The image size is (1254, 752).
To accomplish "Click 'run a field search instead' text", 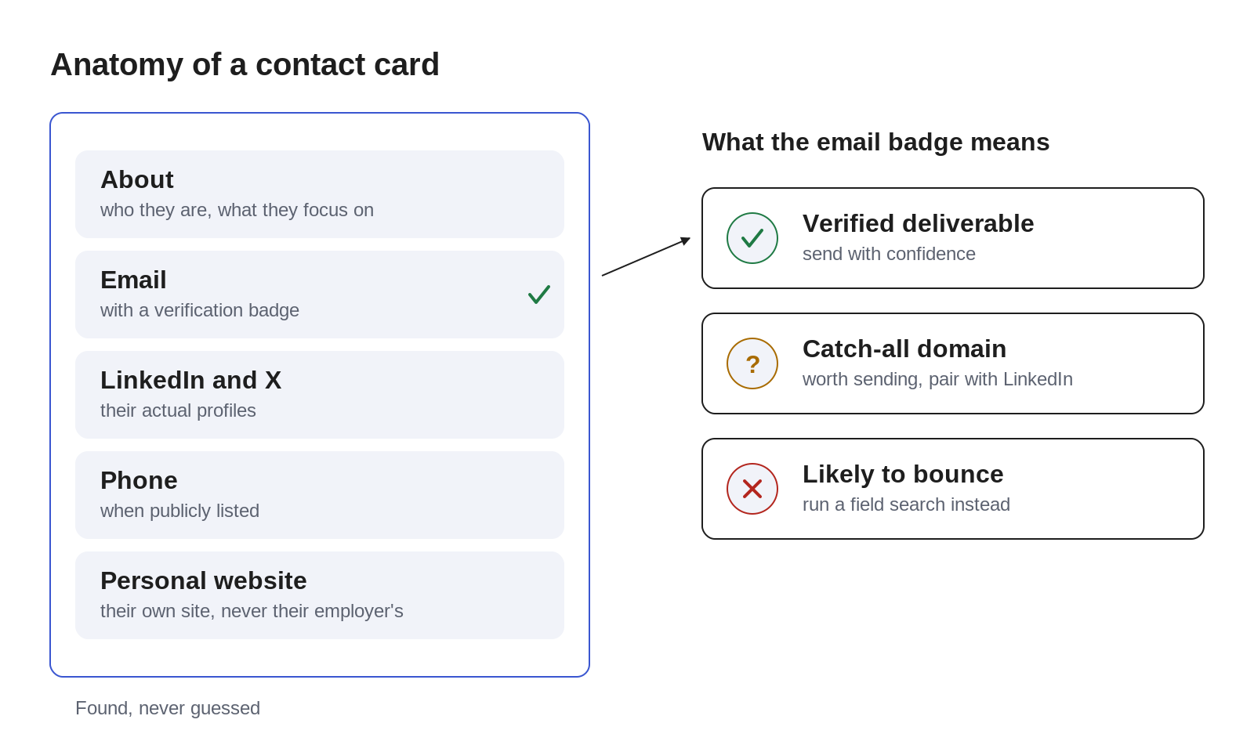I will coord(906,504).
